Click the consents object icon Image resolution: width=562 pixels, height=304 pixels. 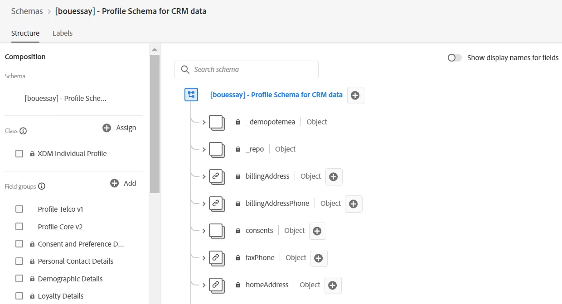217,231
